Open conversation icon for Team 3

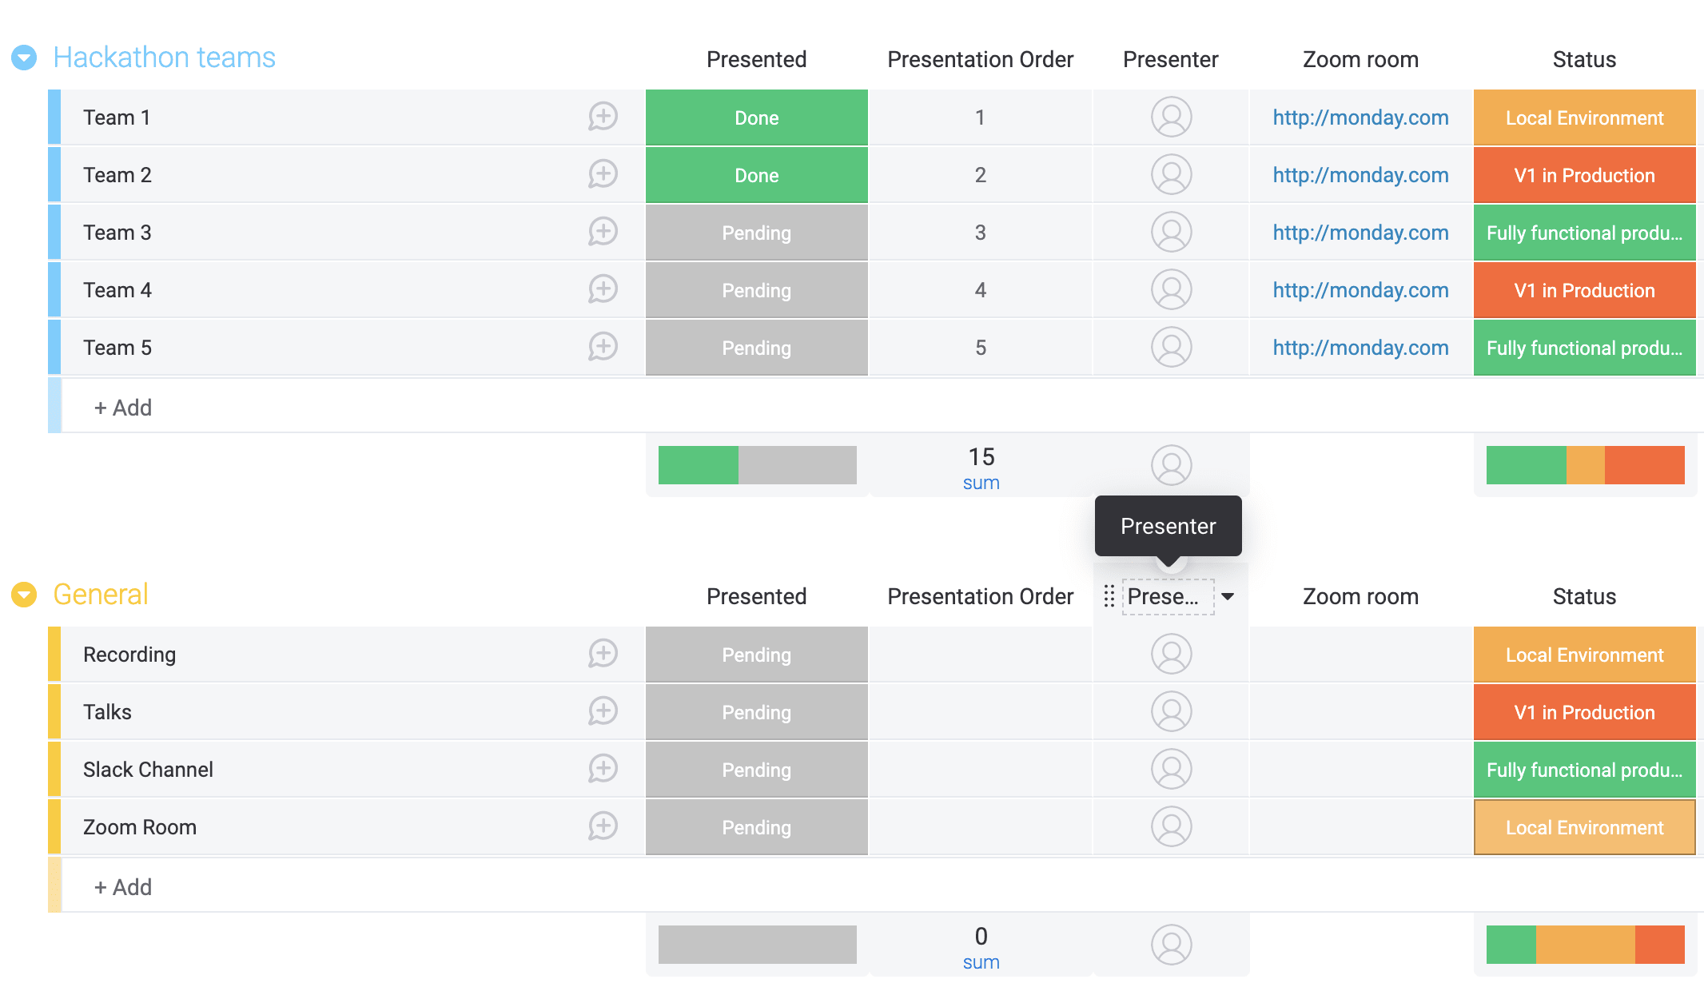pyautogui.click(x=603, y=232)
